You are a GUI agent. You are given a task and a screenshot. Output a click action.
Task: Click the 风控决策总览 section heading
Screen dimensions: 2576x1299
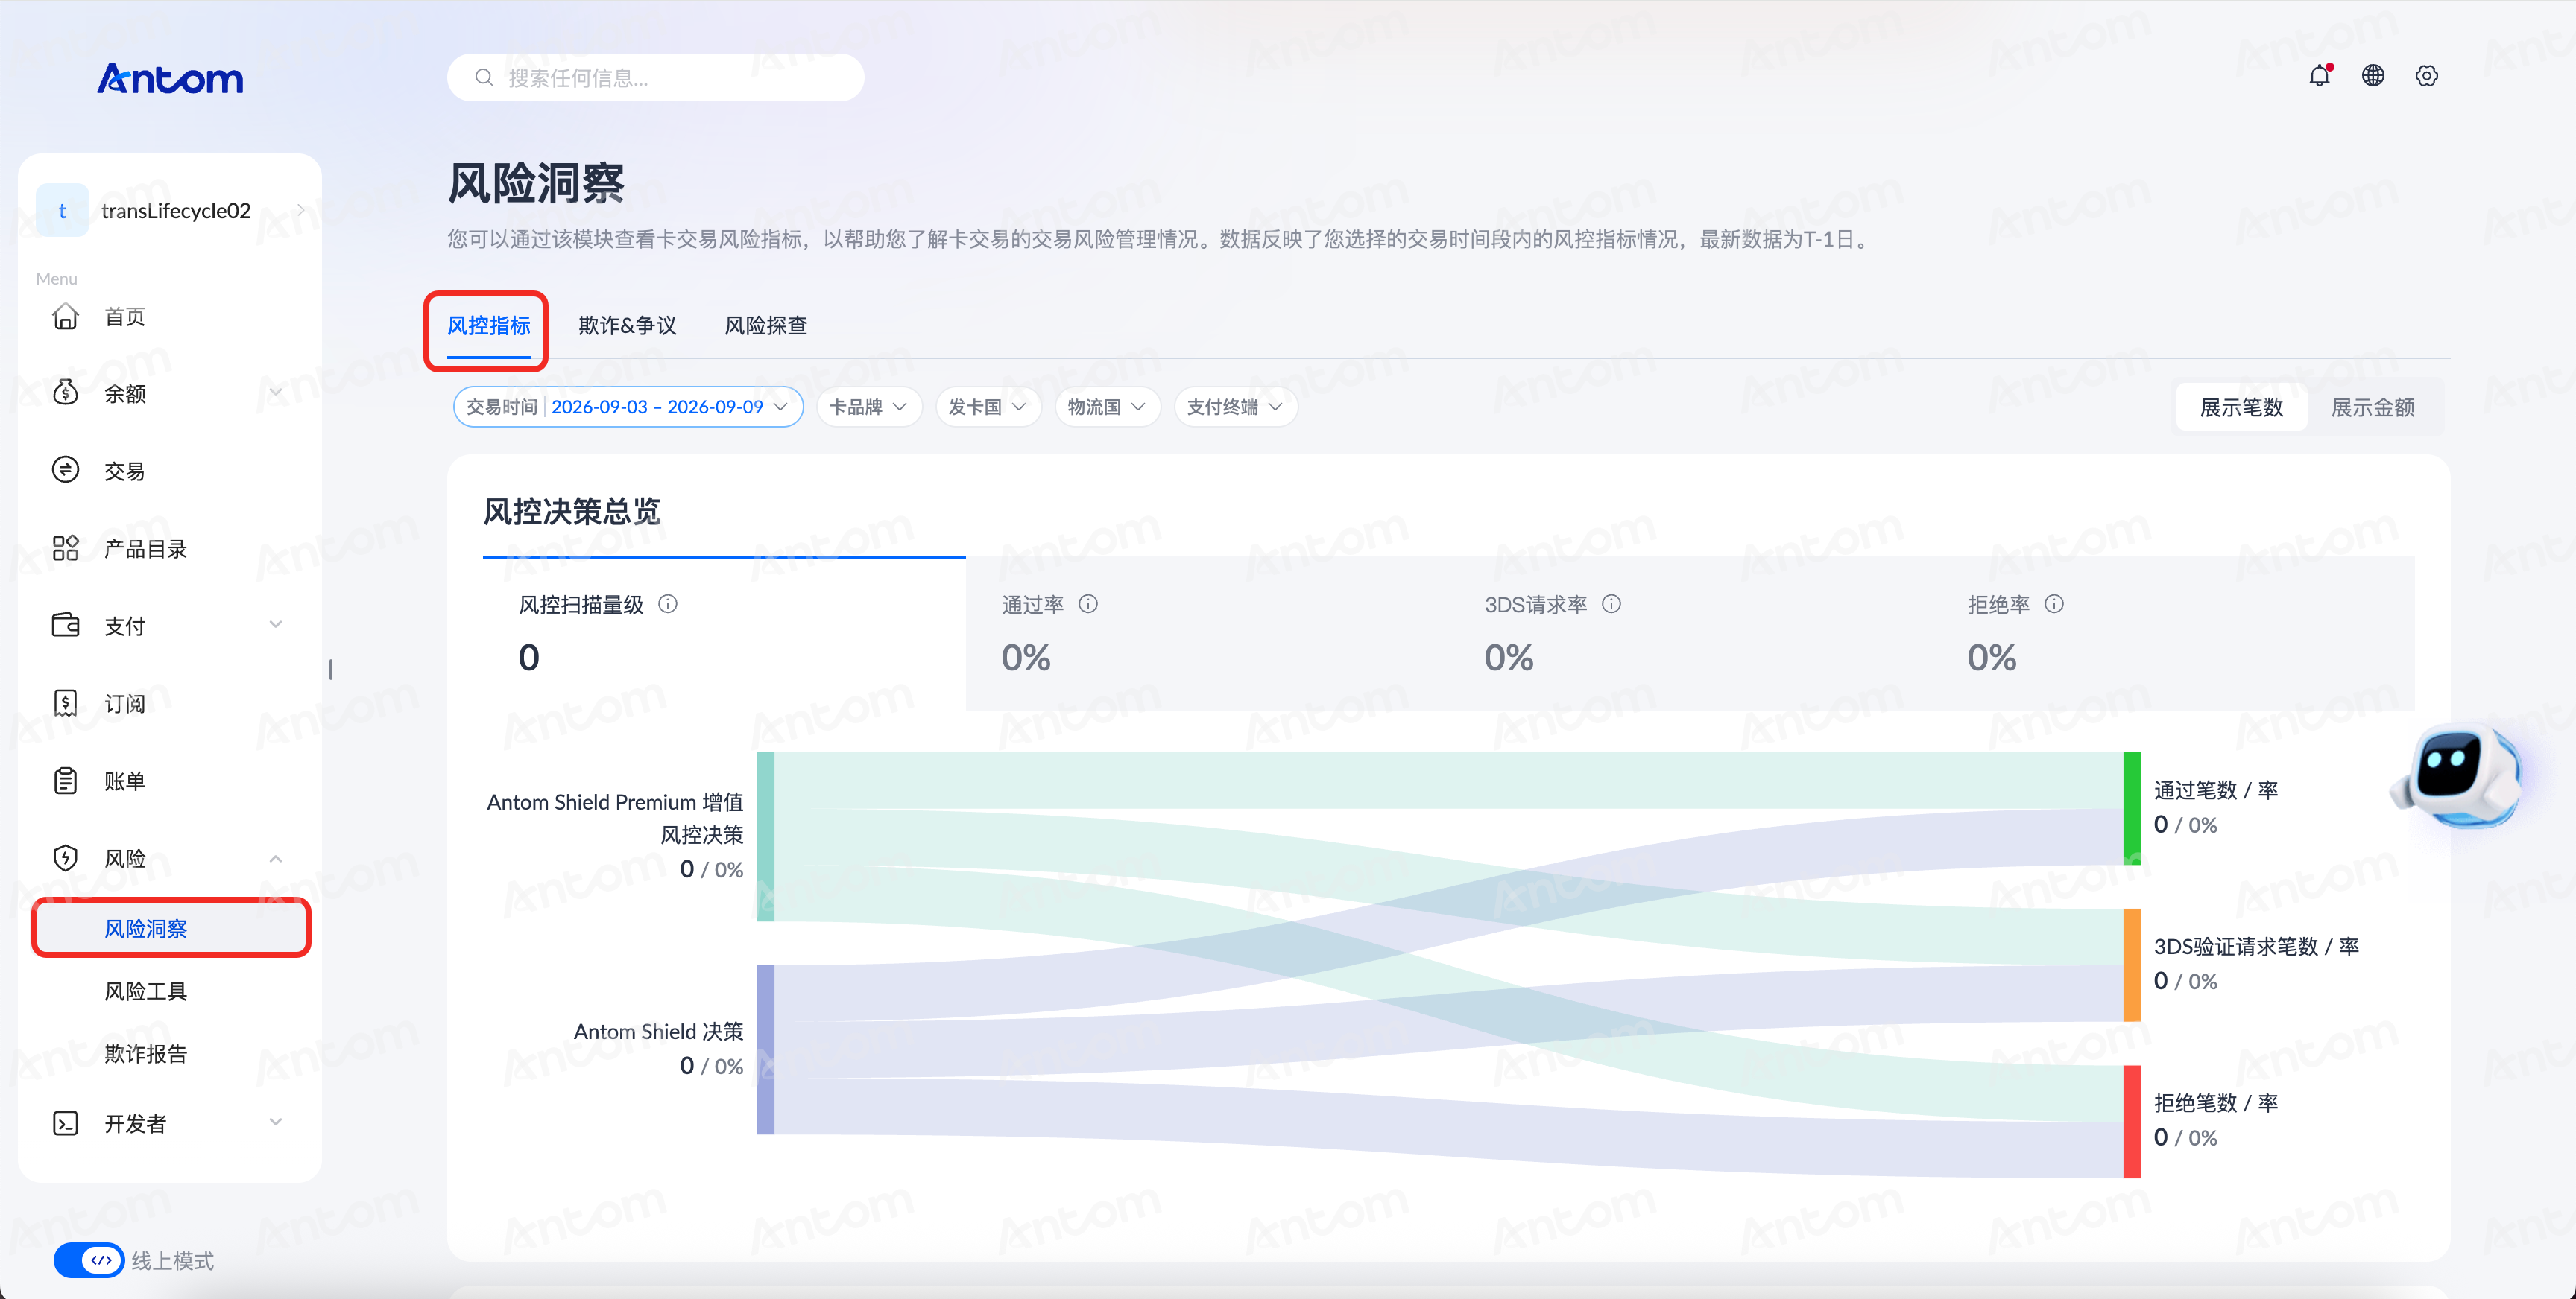[572, 512]
